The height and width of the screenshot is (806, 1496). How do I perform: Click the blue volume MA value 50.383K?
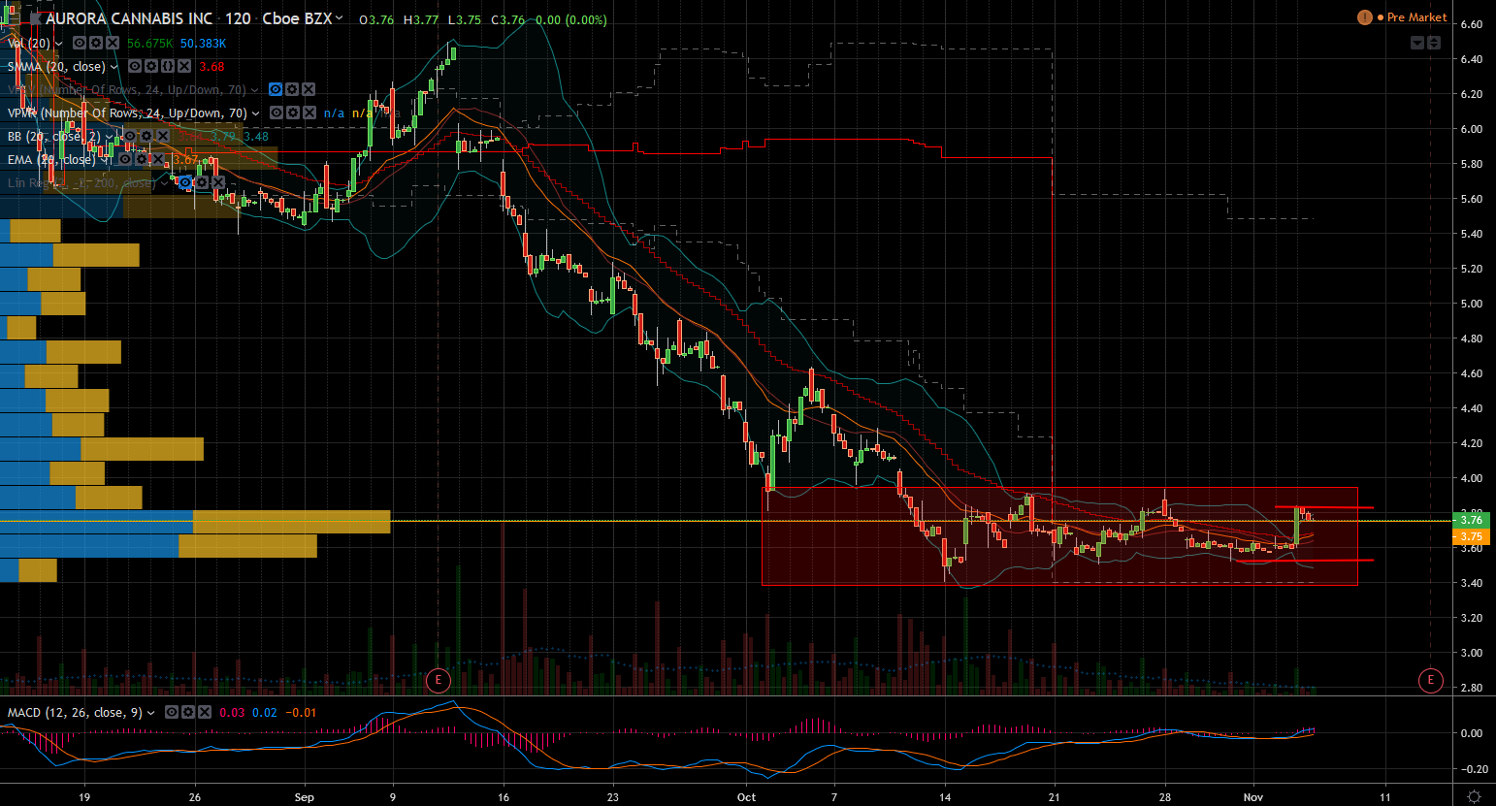click(204, 44)
